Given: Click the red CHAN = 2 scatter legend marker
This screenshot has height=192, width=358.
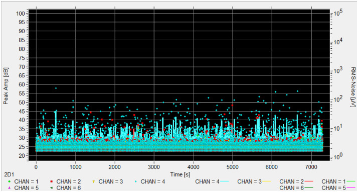Looking at the screenshot, I should point(52,182).
